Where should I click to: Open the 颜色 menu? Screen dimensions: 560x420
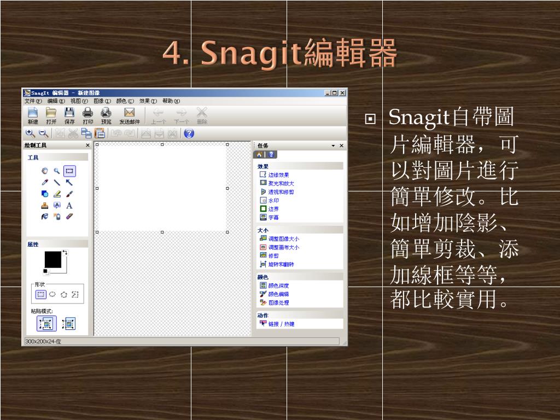[125, 101]
